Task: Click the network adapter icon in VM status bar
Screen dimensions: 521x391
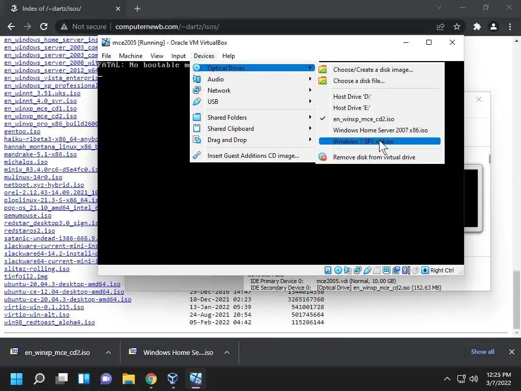Action: click(x=358, y=270)
